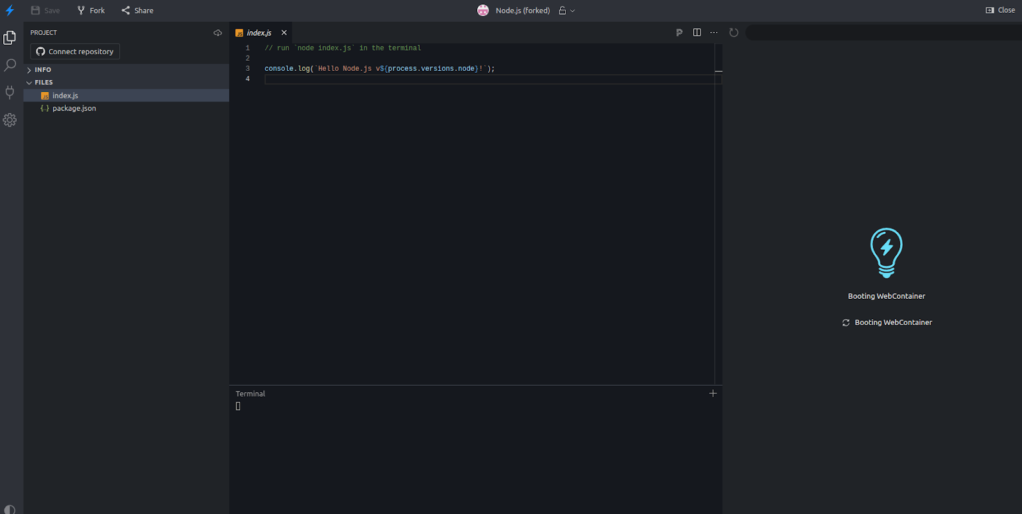The height and width of the screenshot is (514, 1022).
Task: Open the editor more actions ellipsis
Action: 714,33
